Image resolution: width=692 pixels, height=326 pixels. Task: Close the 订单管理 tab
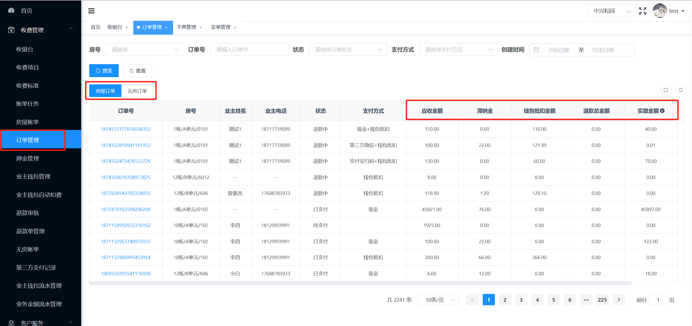click(x=166, y=28)
